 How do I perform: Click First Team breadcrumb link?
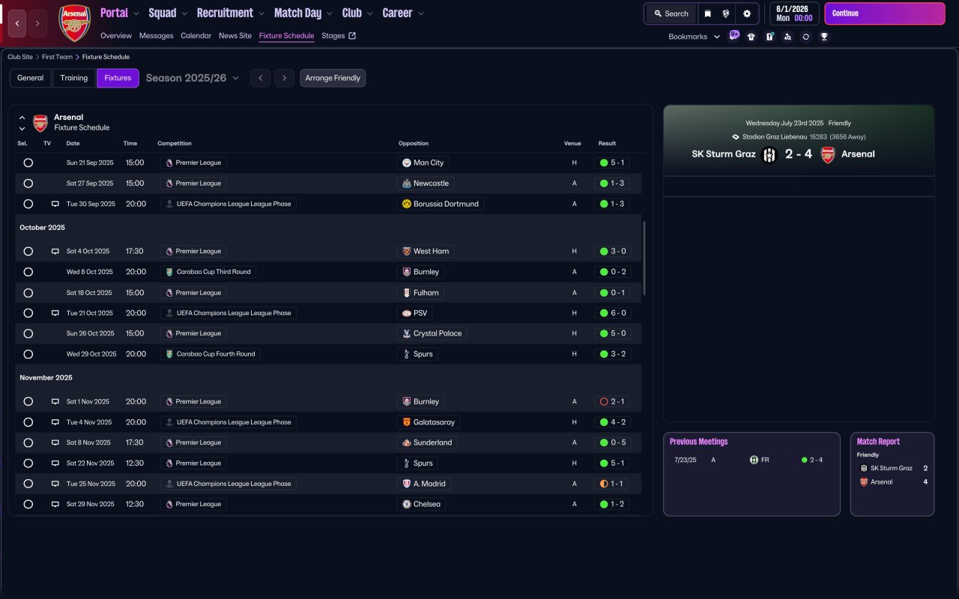coord(58,57)
